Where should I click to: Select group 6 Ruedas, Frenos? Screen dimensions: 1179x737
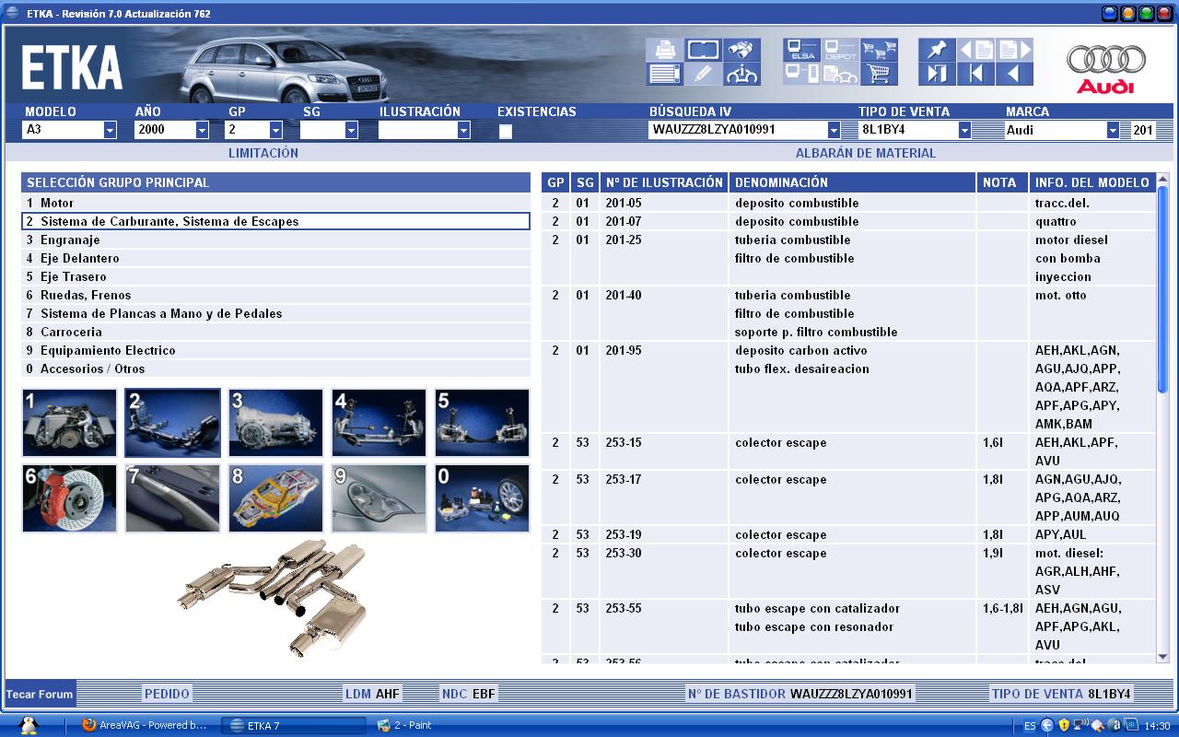point(275,295)
